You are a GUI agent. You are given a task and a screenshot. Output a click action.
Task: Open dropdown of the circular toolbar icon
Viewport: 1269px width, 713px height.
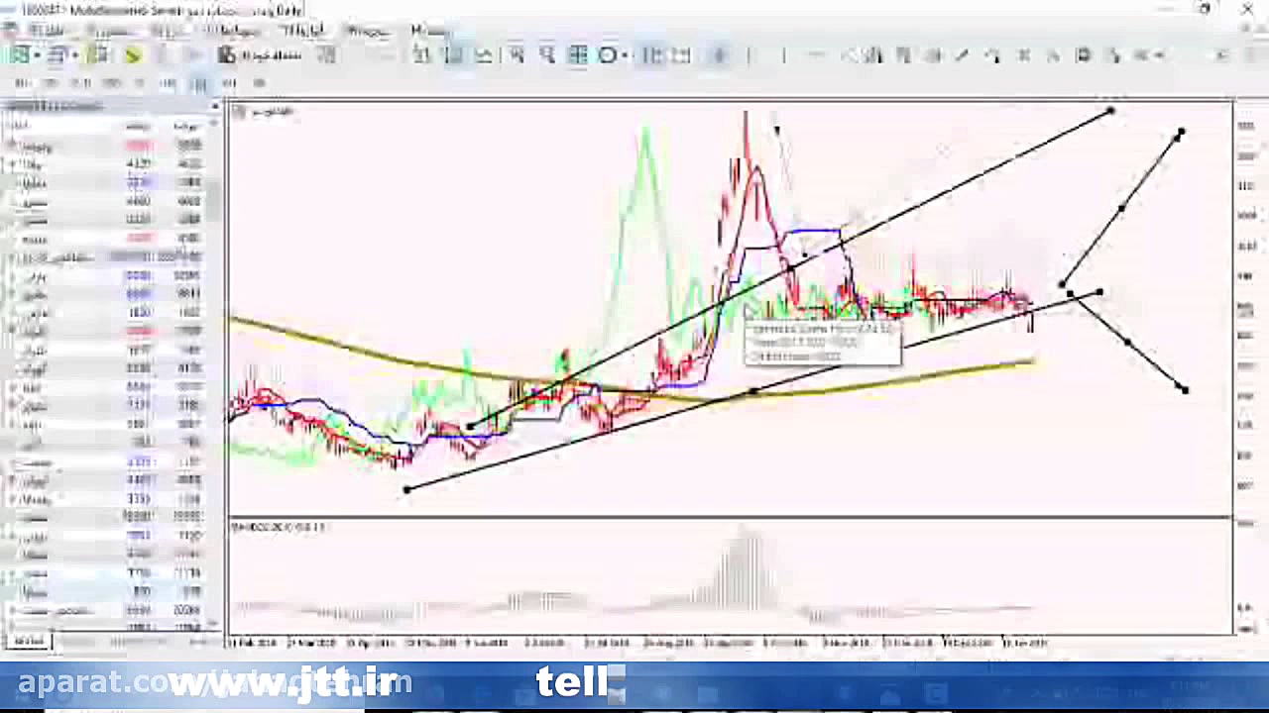click(626, 55)
